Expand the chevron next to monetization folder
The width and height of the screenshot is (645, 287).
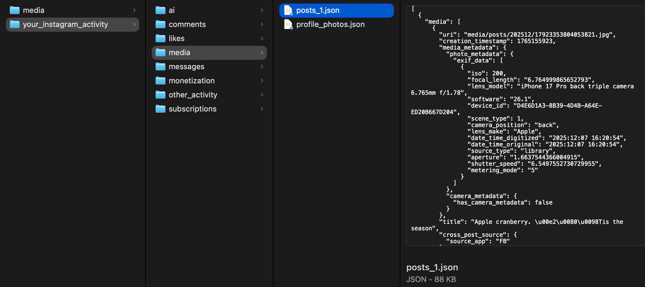point(262,80)
